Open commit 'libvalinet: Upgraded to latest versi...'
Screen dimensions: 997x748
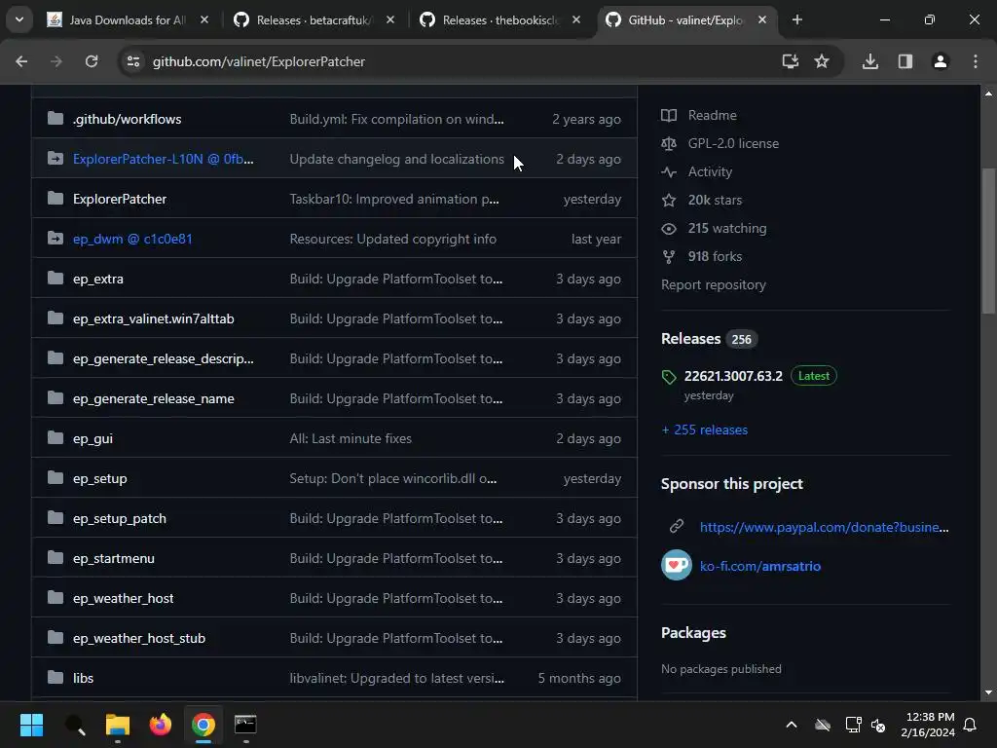tap(397, 678)
